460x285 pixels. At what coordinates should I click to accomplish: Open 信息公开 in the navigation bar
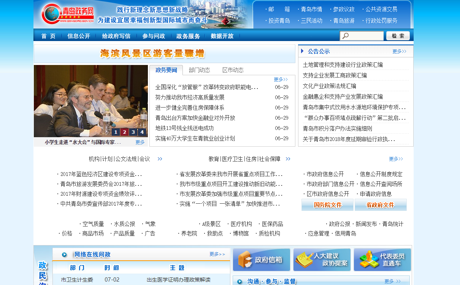(79, 36)
